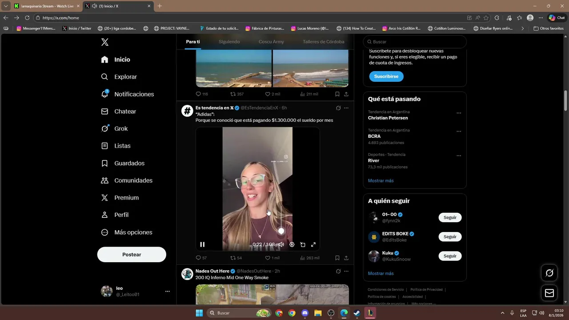The height and width of the screenshot is (320, 569).
Task: Click Mostrar más under trends
Action: click(381, 181)
